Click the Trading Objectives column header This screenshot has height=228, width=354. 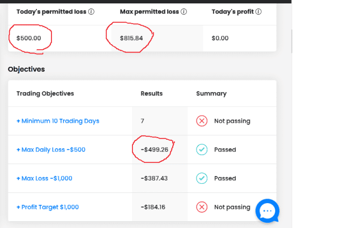coord(45,93)
